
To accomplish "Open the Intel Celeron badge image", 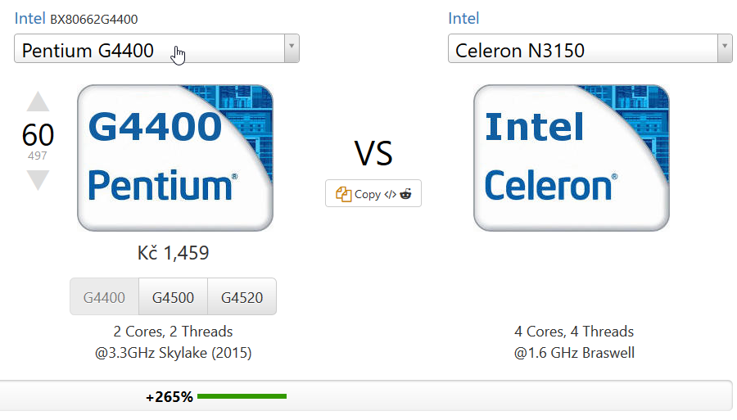I will coord(572,158).
